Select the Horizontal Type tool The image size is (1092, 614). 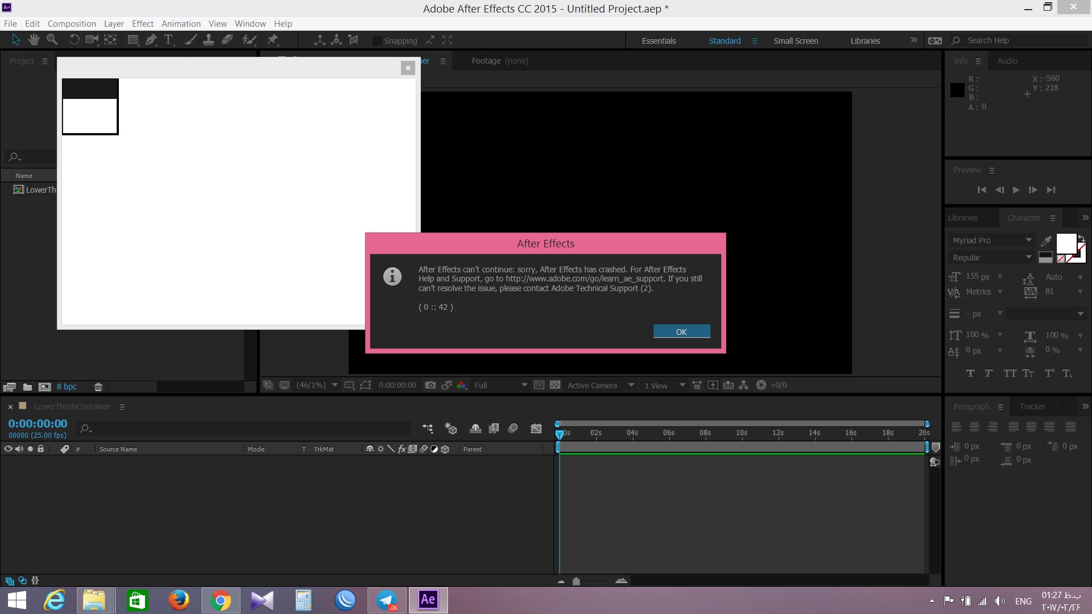[168, 40]
